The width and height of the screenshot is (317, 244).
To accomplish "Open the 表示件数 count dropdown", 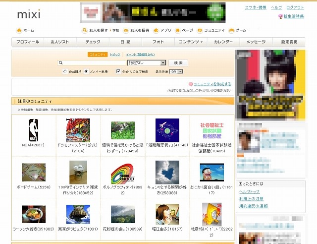I will (x=176, y=71).
